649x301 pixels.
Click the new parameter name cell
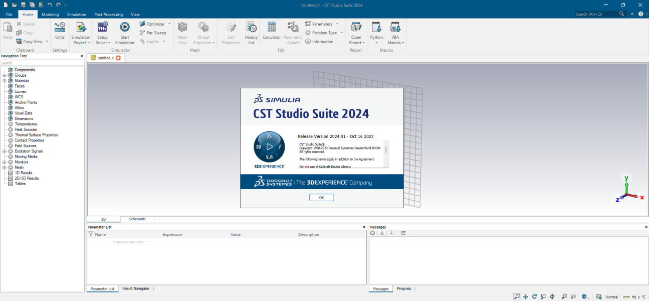click(x=129, y=242)
